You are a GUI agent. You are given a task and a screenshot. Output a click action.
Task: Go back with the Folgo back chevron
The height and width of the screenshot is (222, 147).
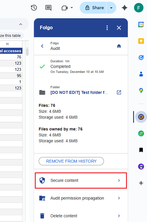click(x=42, y=46)
